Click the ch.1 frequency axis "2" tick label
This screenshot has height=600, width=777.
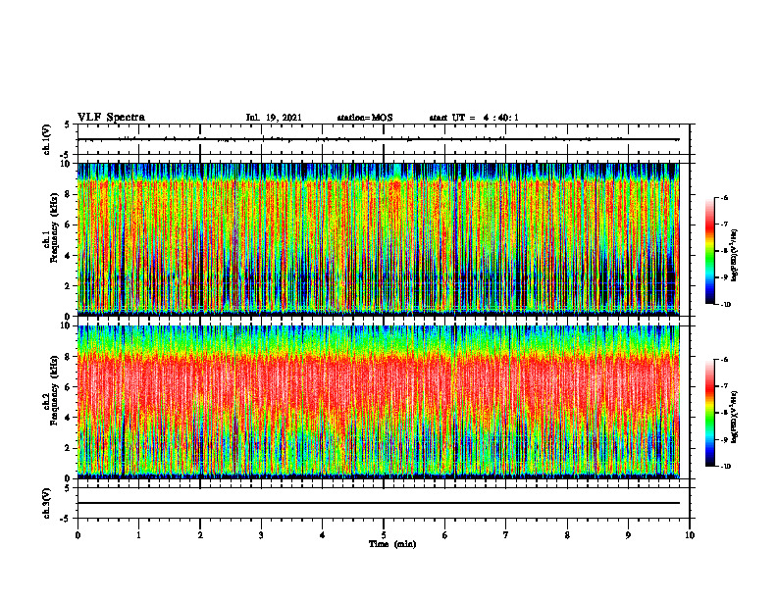tap(69, 286)
